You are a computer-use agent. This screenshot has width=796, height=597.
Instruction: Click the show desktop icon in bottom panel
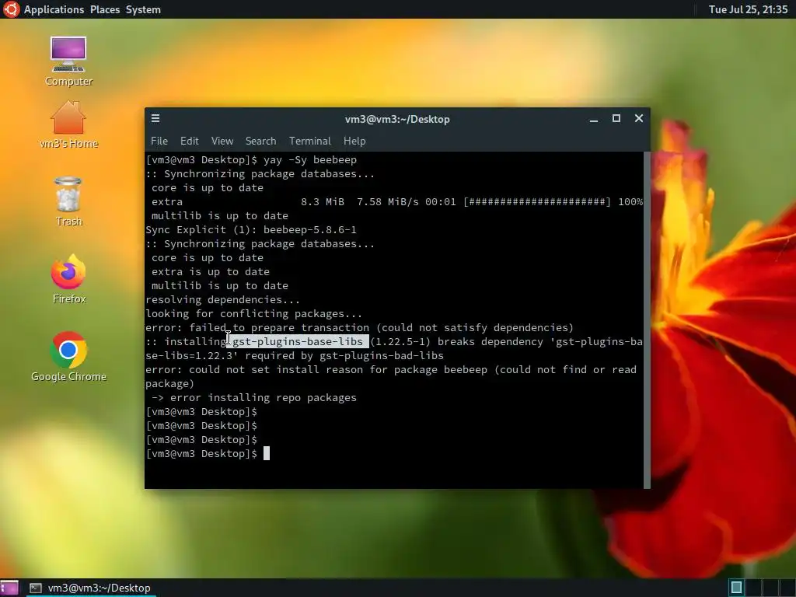pyautogui.click(x=9, y=588)
